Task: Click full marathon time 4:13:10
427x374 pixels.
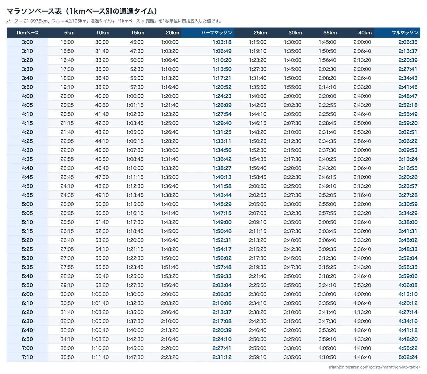Action: tap(408, 294)
